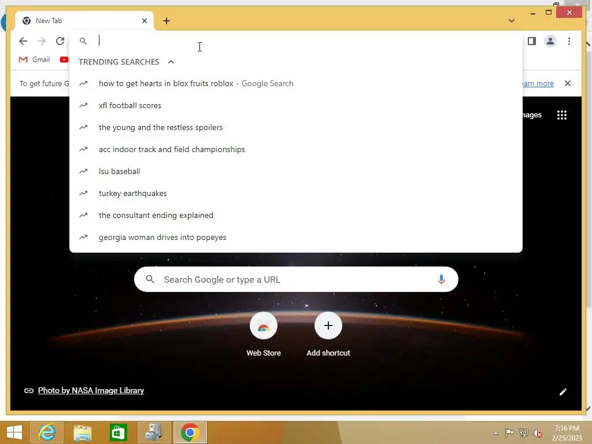Choose 'the consultant ending explained' suggestion
The image size is (592, 444).
(296, 215)
